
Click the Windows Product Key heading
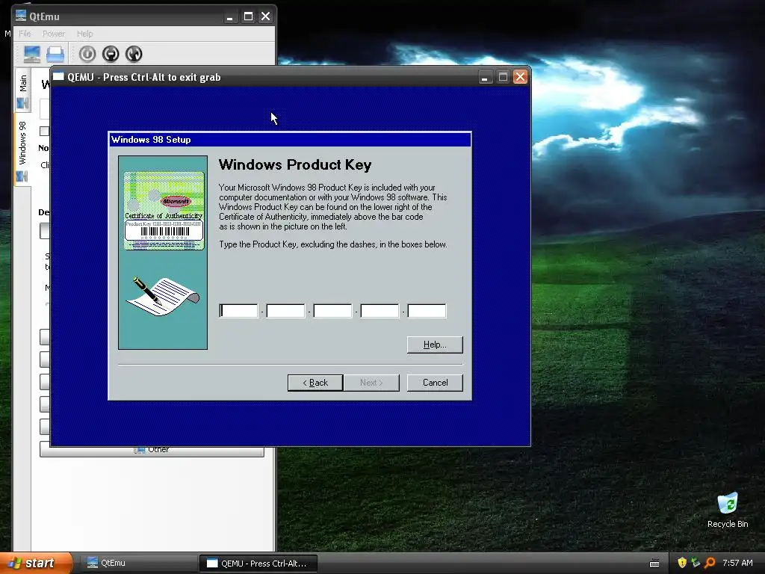295,164
